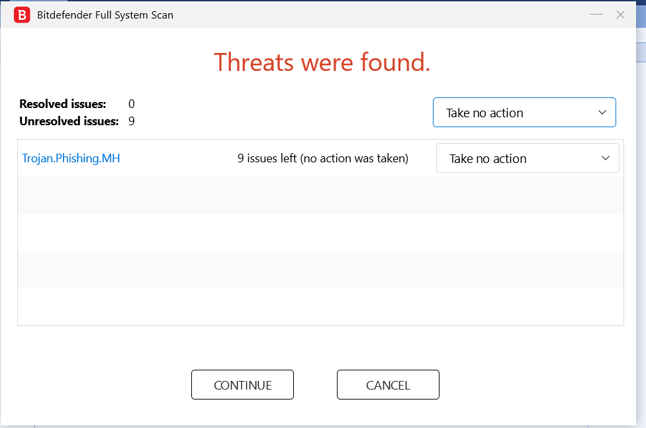The height and width of the screenshot is (428, 646).
Task: Open the global action dropdown above the list
Action: 524,113
